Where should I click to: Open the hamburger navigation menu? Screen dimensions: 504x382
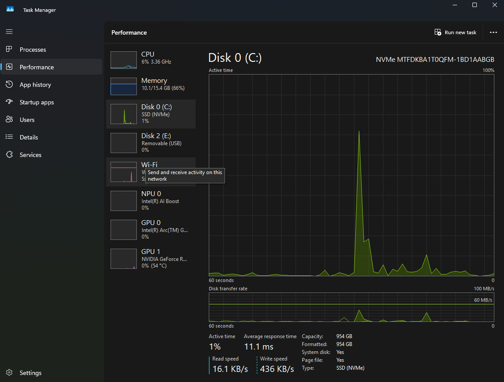pyautogui.click(x=9, y=32)
